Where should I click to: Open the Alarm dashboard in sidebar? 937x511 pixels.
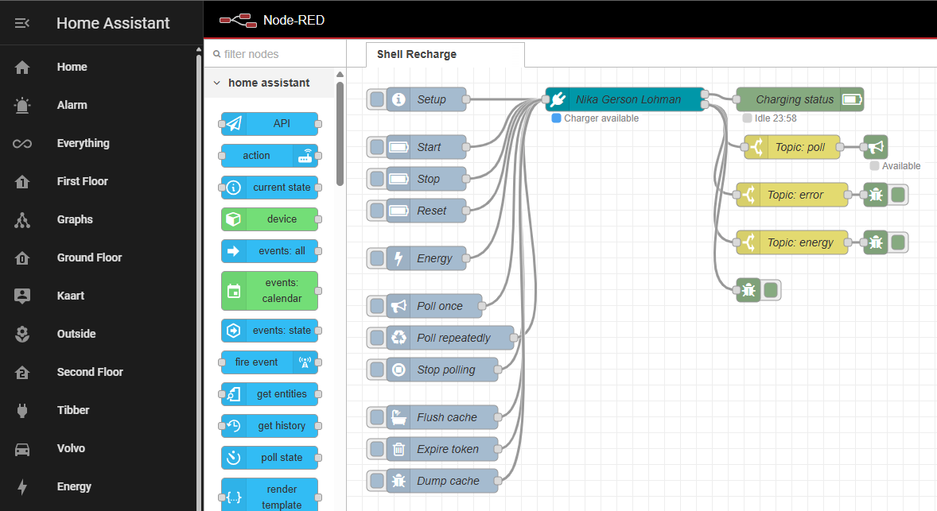coord(72,105)
